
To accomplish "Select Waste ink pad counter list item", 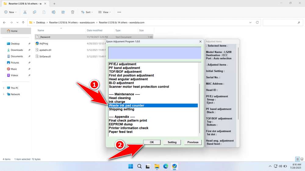I will click(153, 105).
